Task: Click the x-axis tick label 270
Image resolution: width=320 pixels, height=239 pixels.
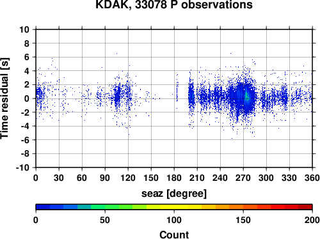Action: 243,178
